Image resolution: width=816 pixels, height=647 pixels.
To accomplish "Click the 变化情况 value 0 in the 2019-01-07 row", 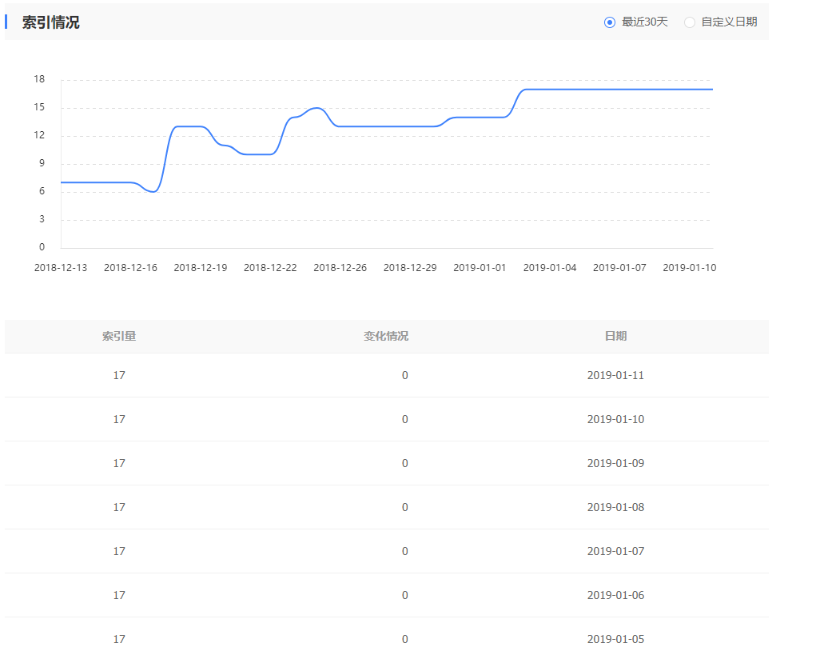I will click(405, 551).
